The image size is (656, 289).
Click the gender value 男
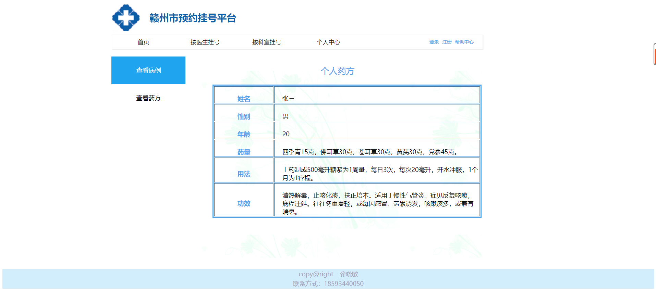point(285,116)
